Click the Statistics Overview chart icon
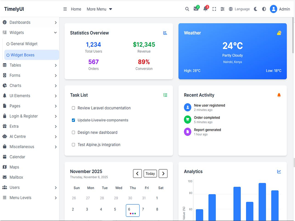 [x=165, y=33]
